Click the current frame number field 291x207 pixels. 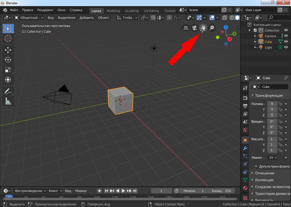pyautogui.click(x=161, y=191)
